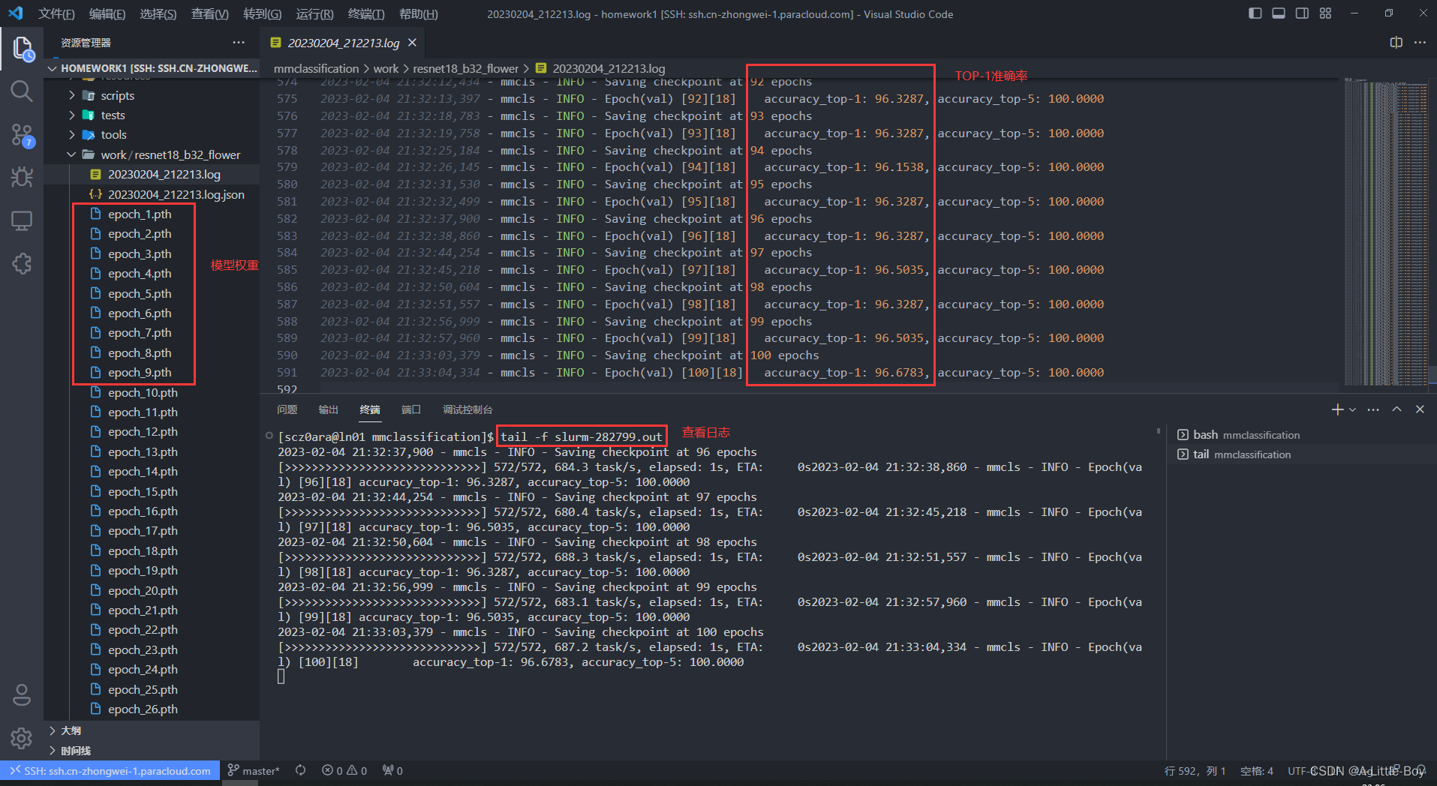The height and width of the screenshot is (786, 1437).
Task: Open the 编辑(E) menu
Action: tap(107, 14)
